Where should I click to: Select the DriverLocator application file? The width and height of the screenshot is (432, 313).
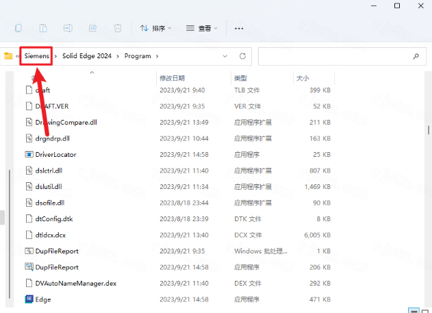[x=55, y=154]
